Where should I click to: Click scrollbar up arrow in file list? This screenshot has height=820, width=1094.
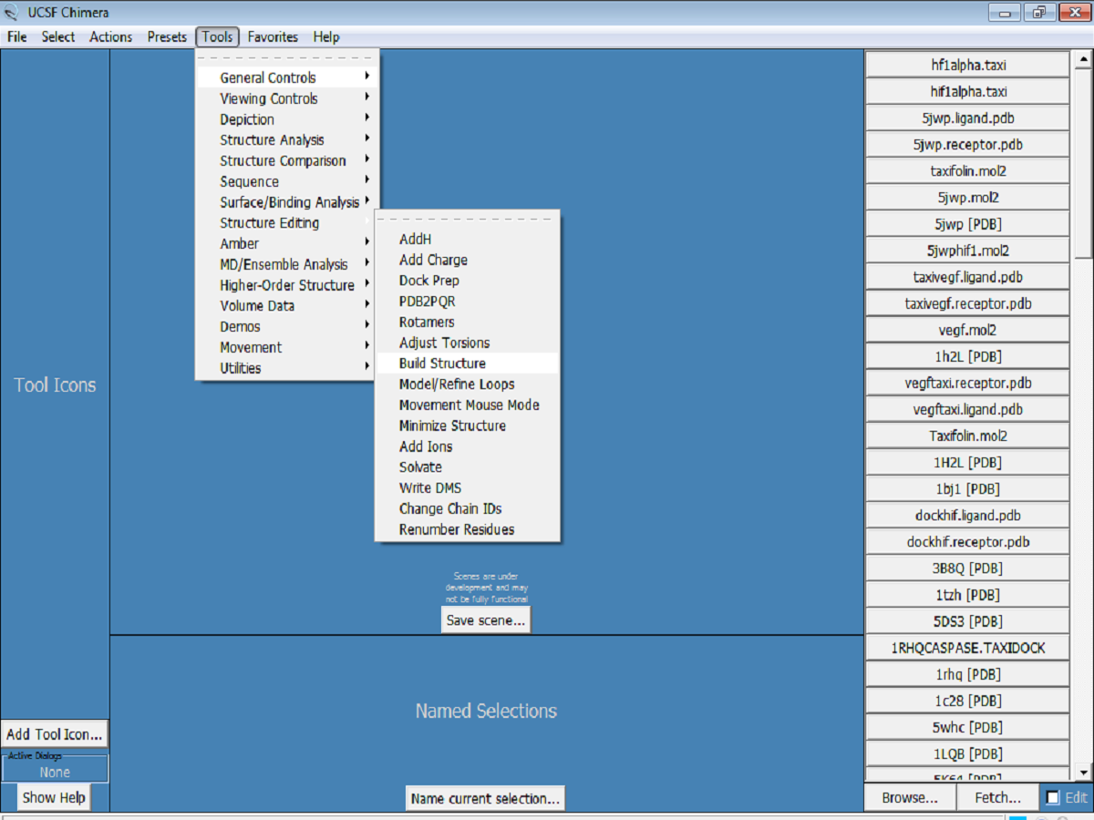coord(1083,59)
